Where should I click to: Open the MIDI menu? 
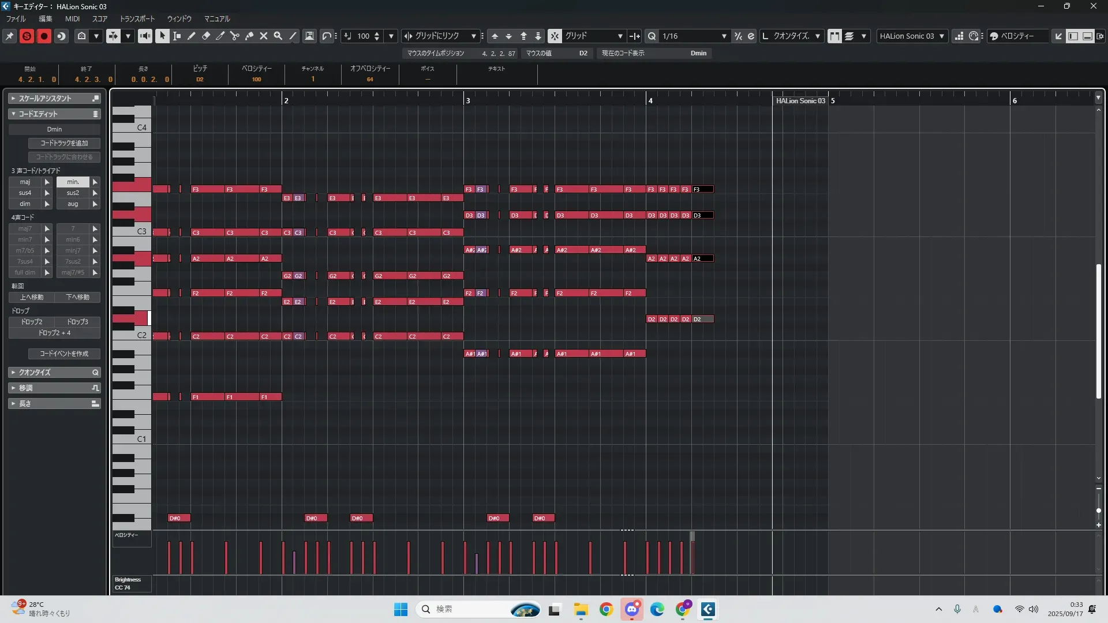point(72,18)
